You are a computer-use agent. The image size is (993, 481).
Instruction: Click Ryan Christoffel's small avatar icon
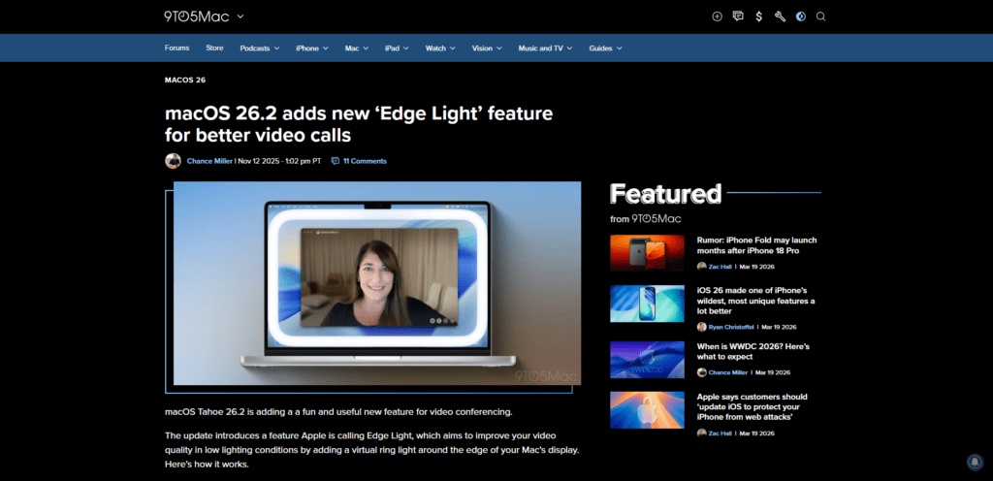pos(702,327)
